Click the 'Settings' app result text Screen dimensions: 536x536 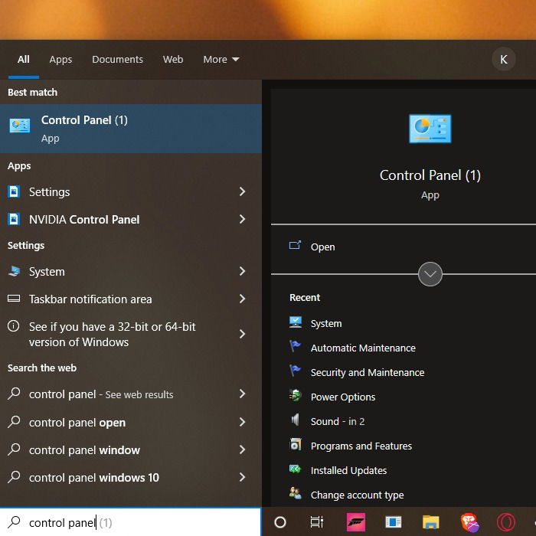(49, 192)
